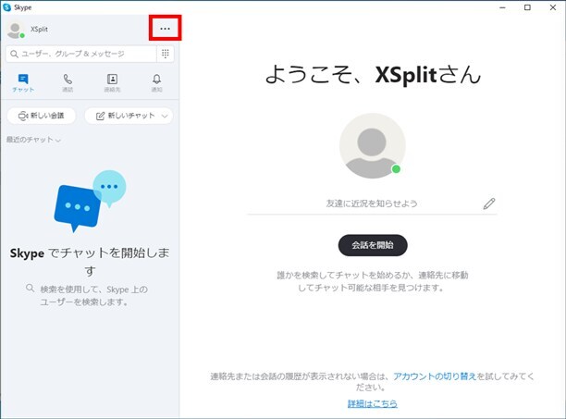Switch to the チャット tab
The image size is (566, 419).
(23, 83)
